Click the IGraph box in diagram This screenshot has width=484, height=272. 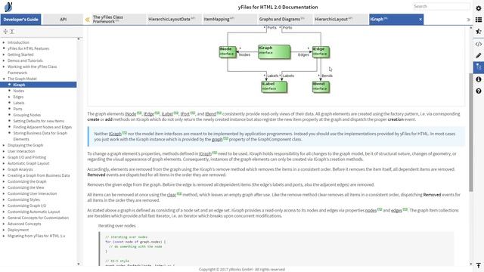click(274, 51)
